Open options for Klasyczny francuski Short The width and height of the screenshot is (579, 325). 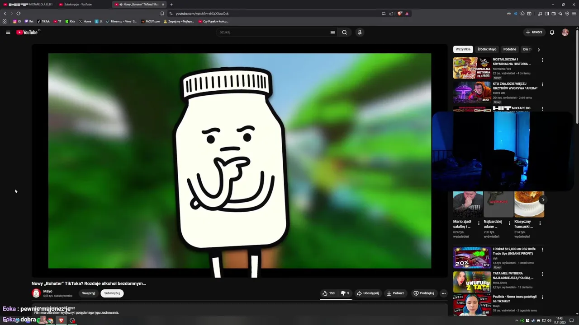540,223
